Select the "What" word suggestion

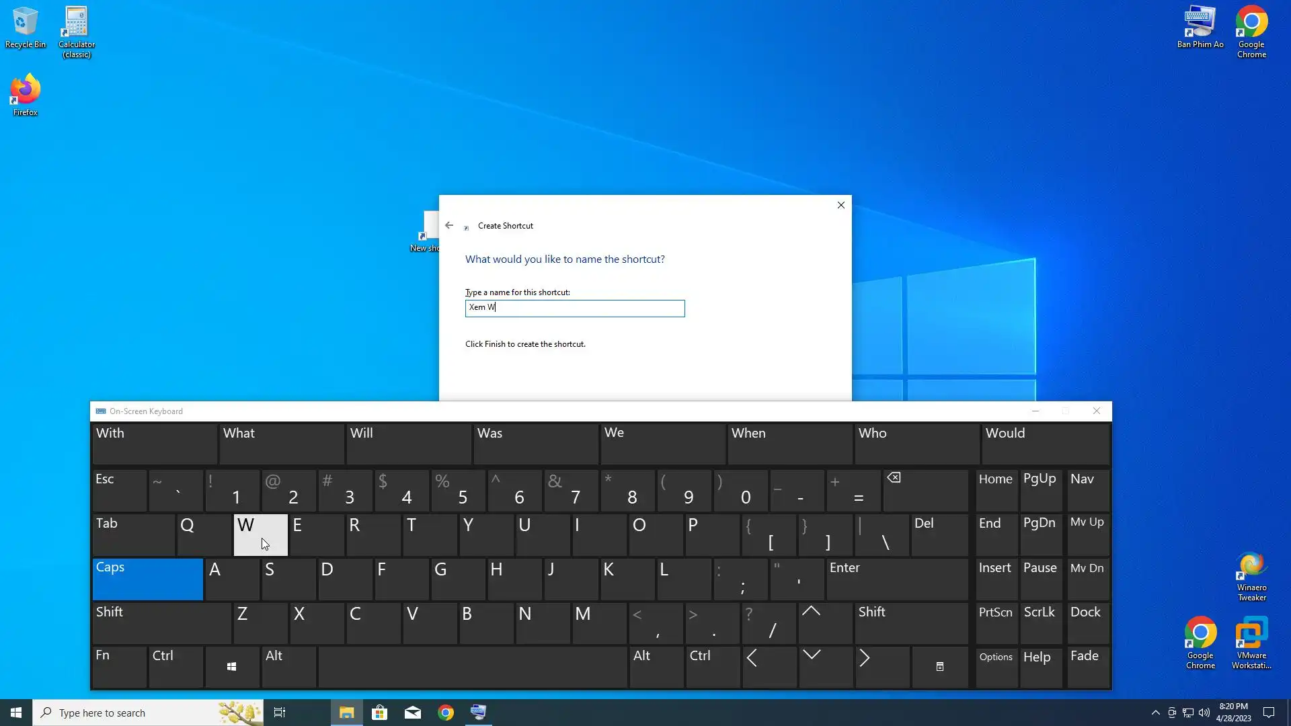pyautogui.click(x=281, y=442)
